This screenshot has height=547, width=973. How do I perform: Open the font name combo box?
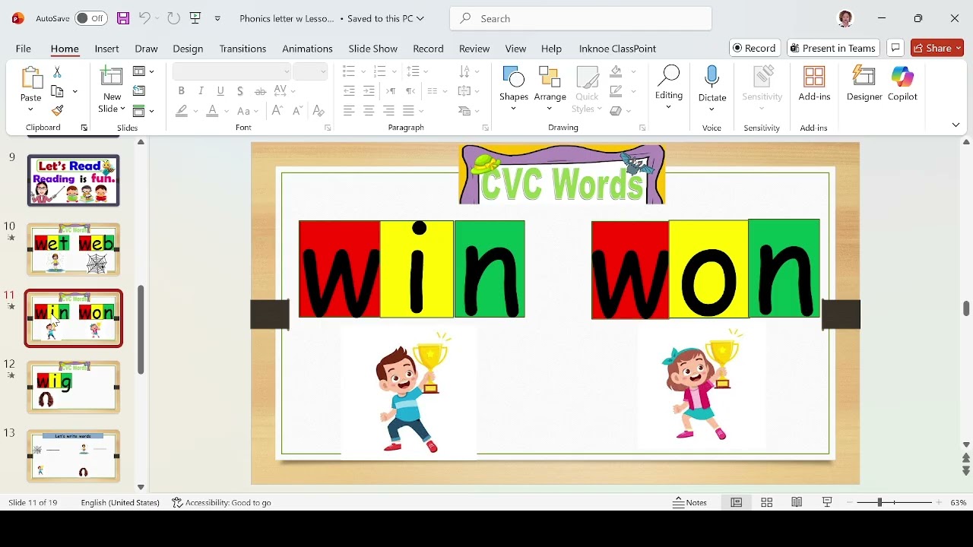pos(232,71)
